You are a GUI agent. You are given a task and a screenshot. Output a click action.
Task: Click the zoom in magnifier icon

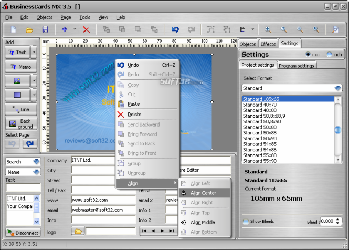point(316,29)
